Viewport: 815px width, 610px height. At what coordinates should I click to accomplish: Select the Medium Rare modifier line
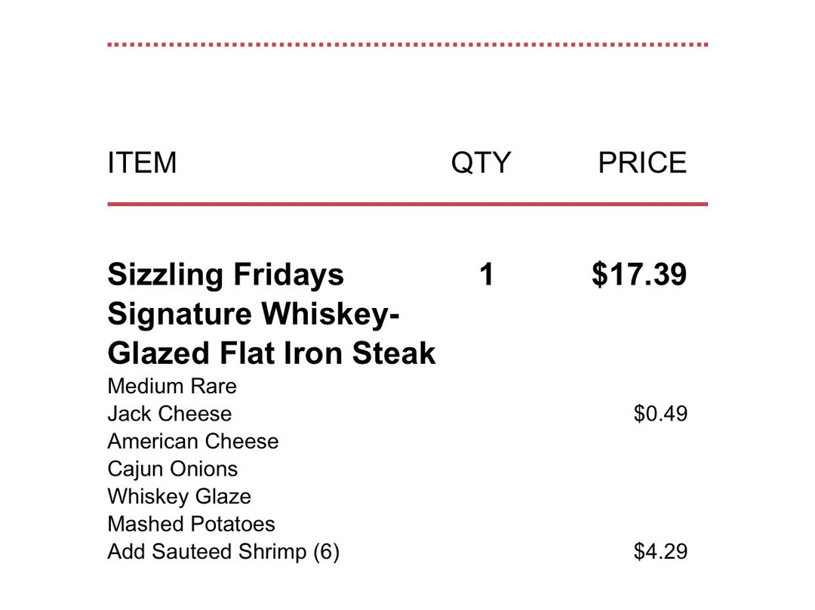point(172,387)
